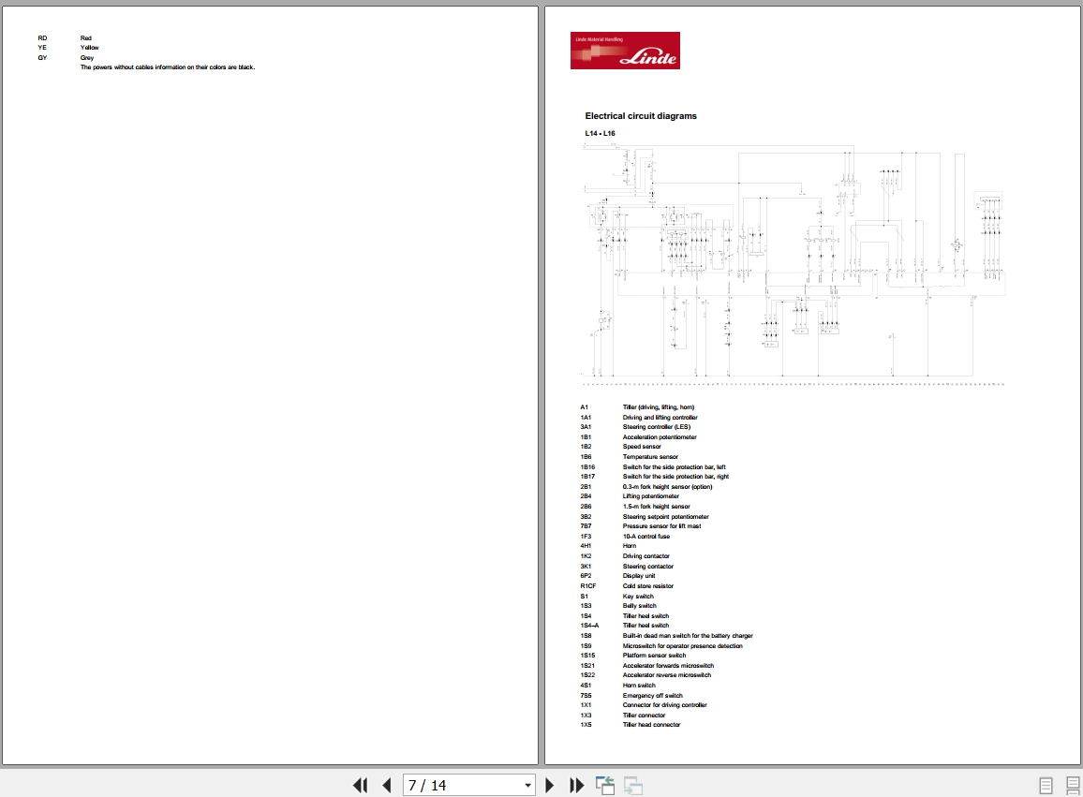Image resolution: width=1083 pixels, height=797 pixels.
Task: Click 'Microswitch for operator presence detection'
Action: 682,646
